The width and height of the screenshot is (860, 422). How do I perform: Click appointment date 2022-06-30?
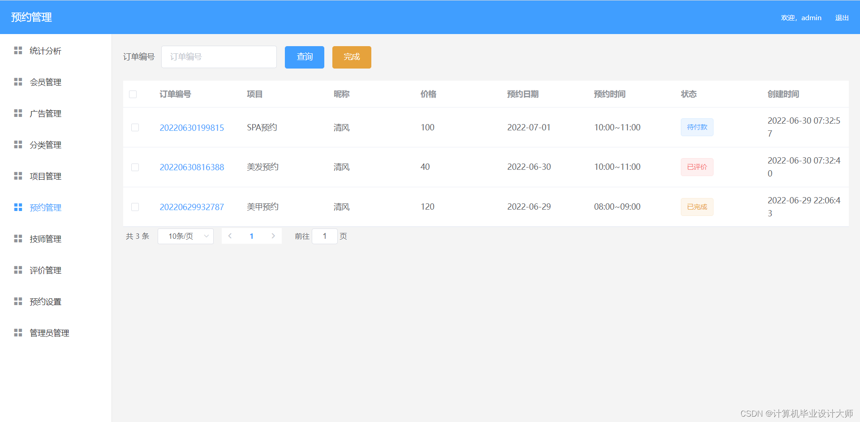pos(529,167)
